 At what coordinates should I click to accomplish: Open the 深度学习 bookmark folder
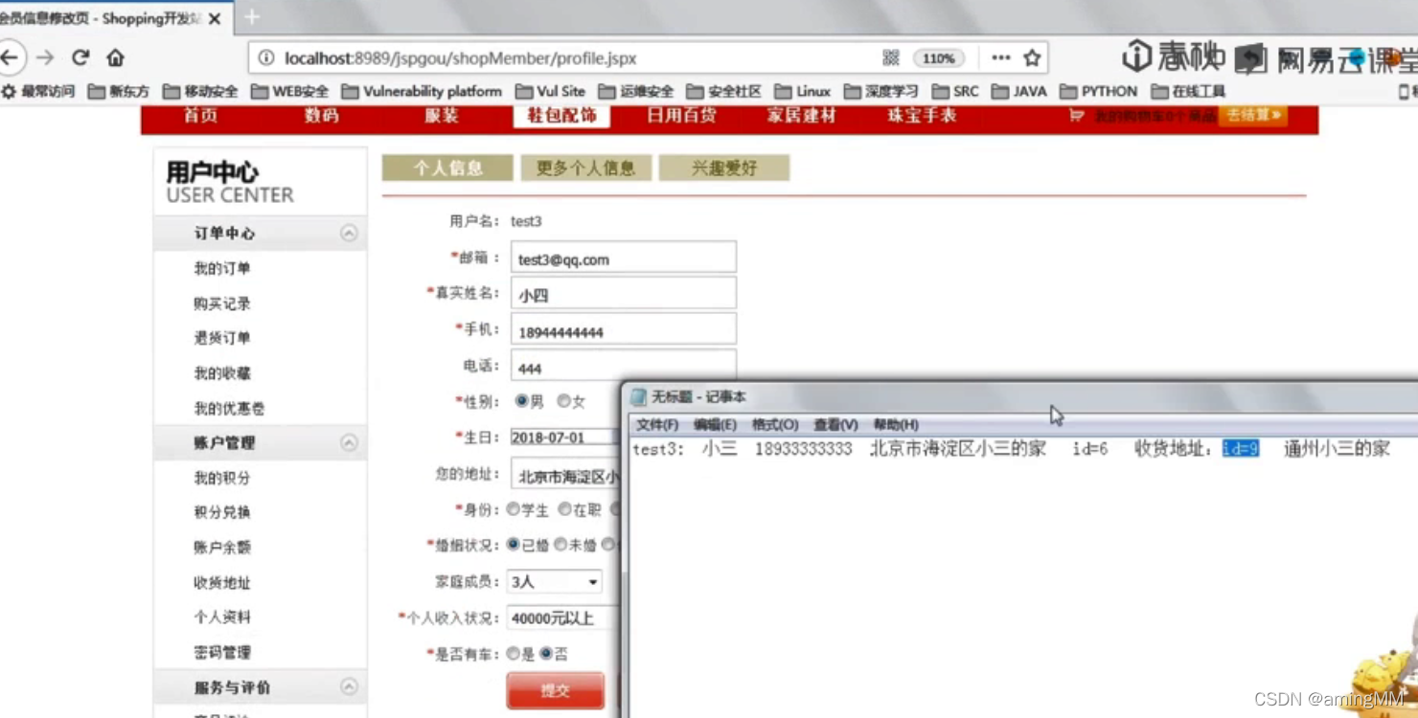tap(881, 92)
